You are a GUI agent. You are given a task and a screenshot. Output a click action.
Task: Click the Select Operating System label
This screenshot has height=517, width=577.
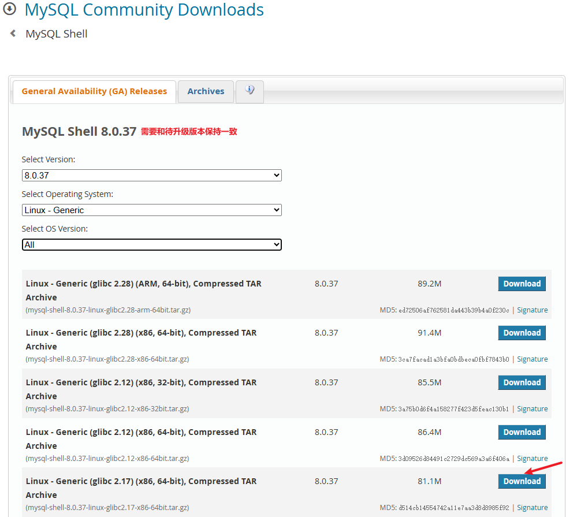click(x=68, y=194)
